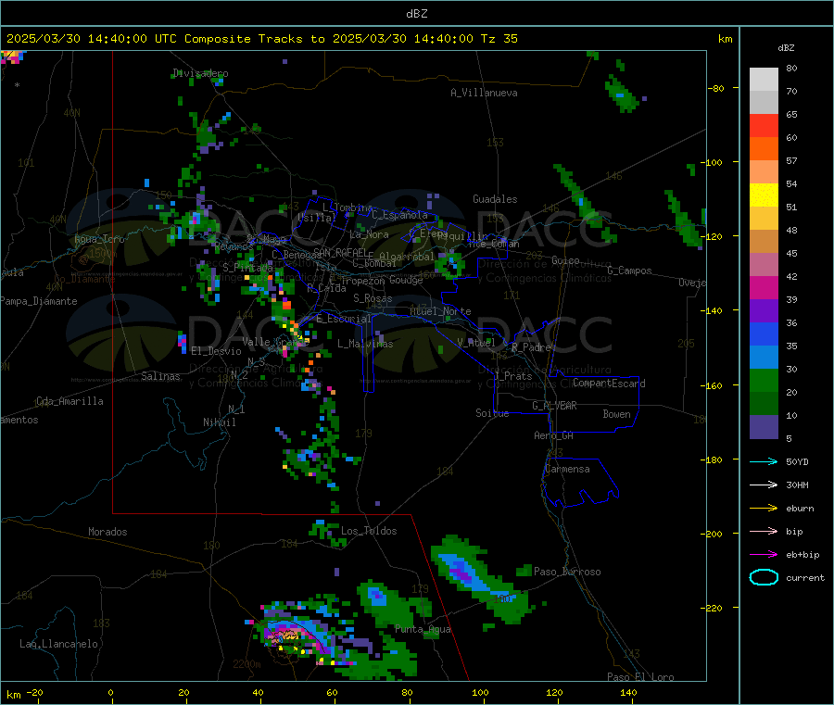
Task: Click the yellow eburn arrow in legend
Action: (x=764, y=509)
